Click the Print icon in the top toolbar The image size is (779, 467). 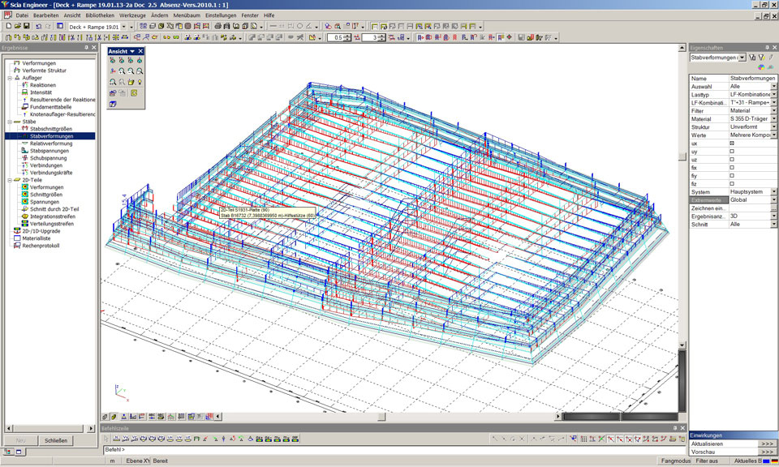click(218, 26)
